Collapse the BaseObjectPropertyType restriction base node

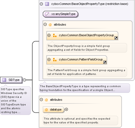click(x=41, y=4)
